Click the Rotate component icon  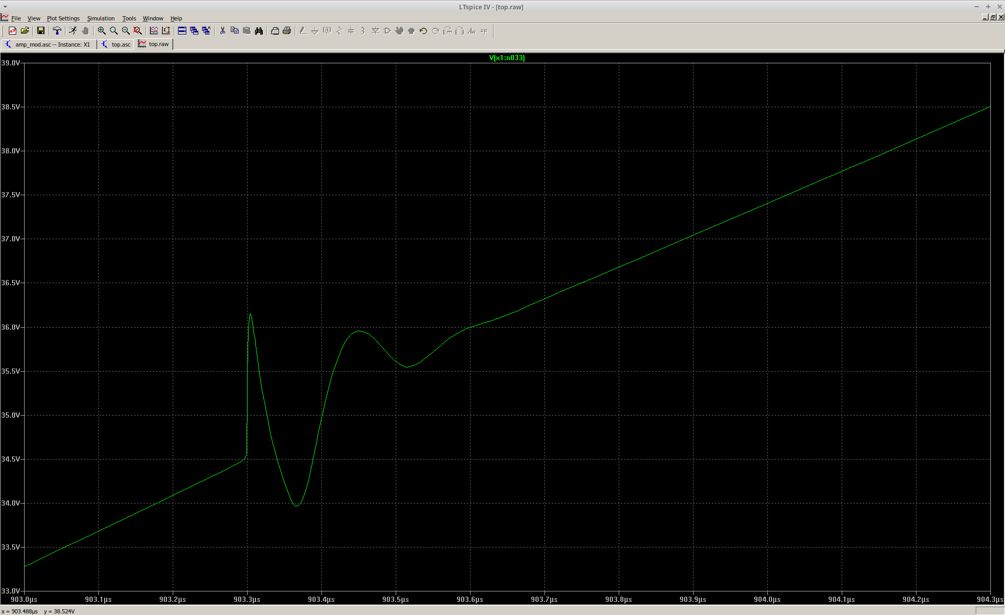point(448,31)
